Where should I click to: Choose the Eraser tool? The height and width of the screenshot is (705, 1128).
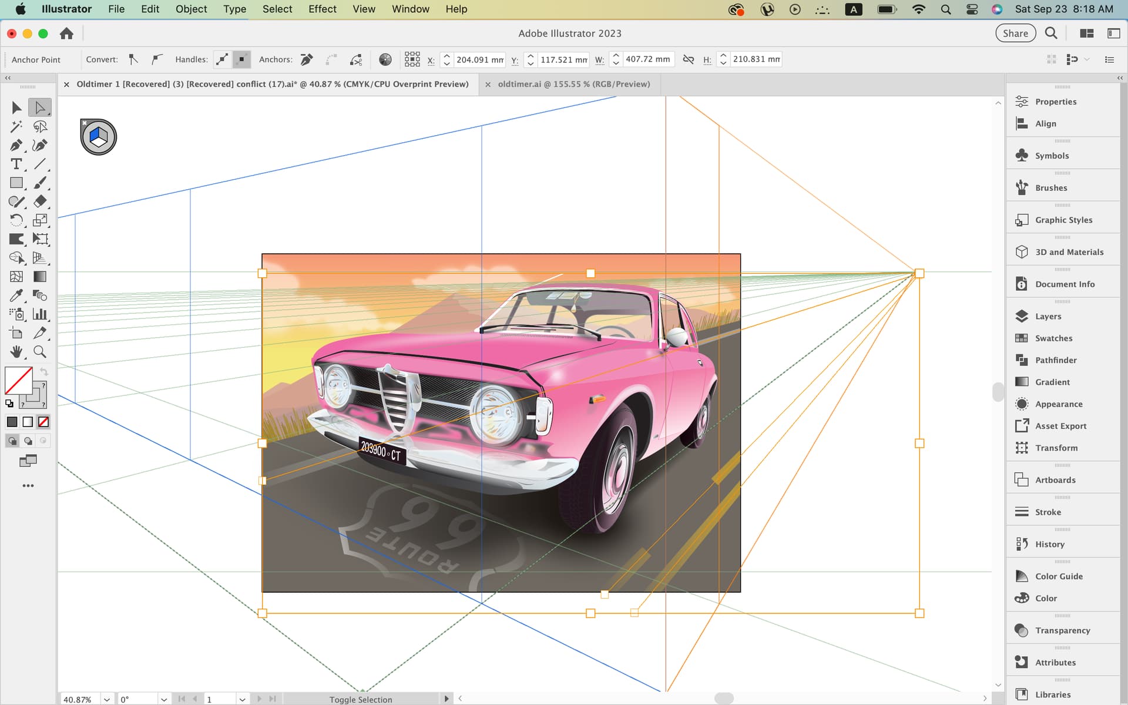pyautogui.click(x=40, y=202)
